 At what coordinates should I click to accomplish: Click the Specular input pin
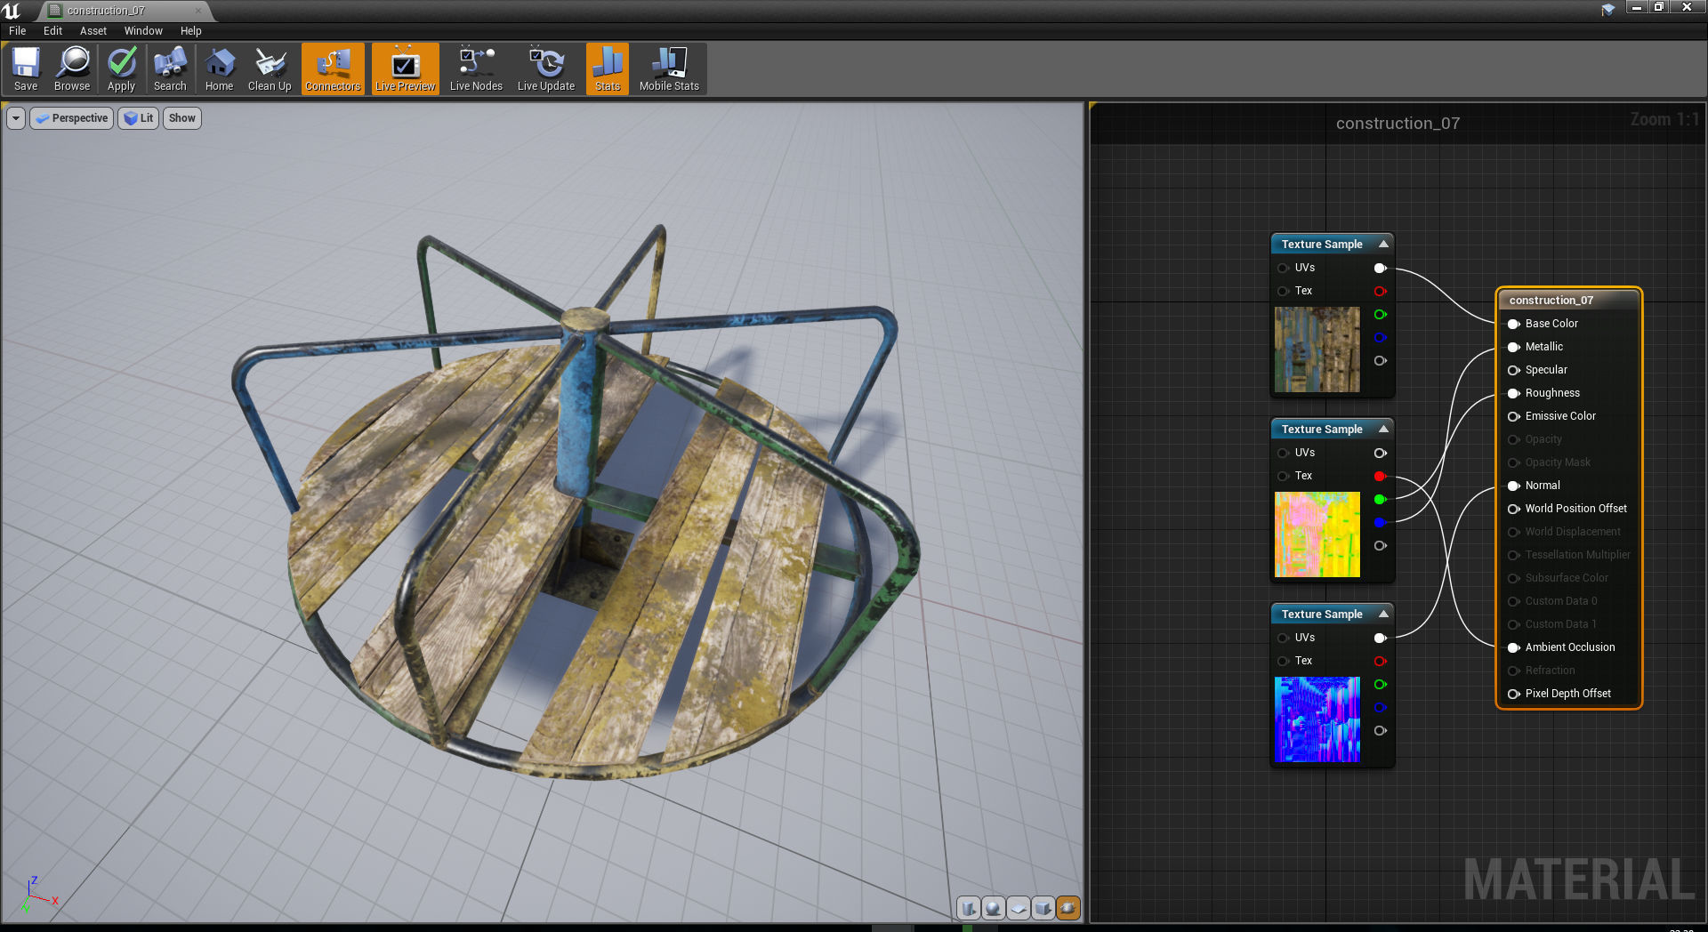pos(1513,370)
